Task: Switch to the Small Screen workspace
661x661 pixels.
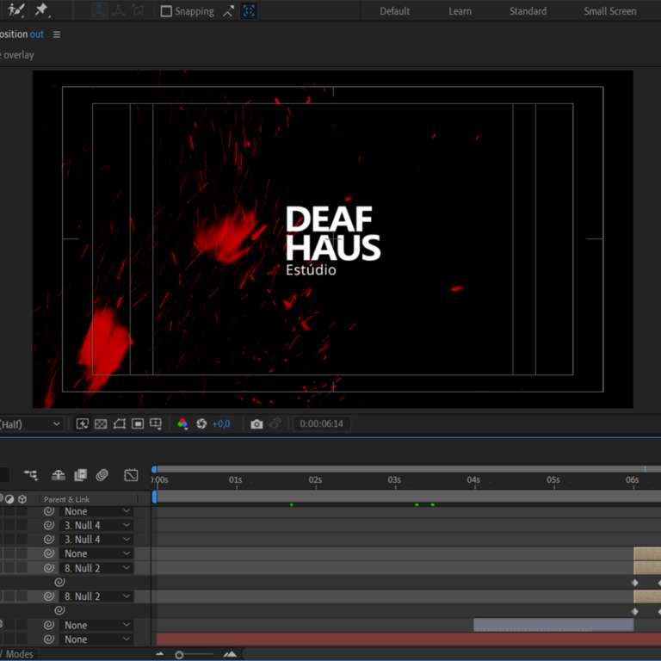Action: [x=610, y=11]
